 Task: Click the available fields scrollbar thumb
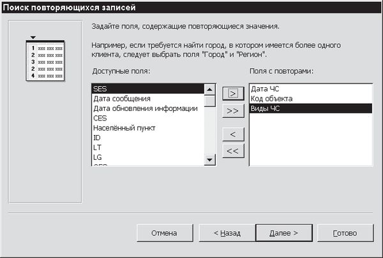pyautogui.click(x=209, y=101)
